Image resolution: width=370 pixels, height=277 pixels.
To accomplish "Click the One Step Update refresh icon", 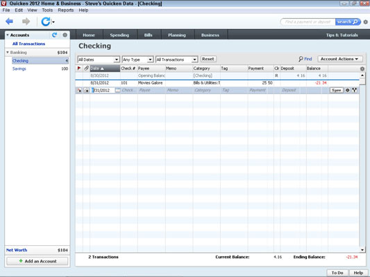I will (45, 21).
